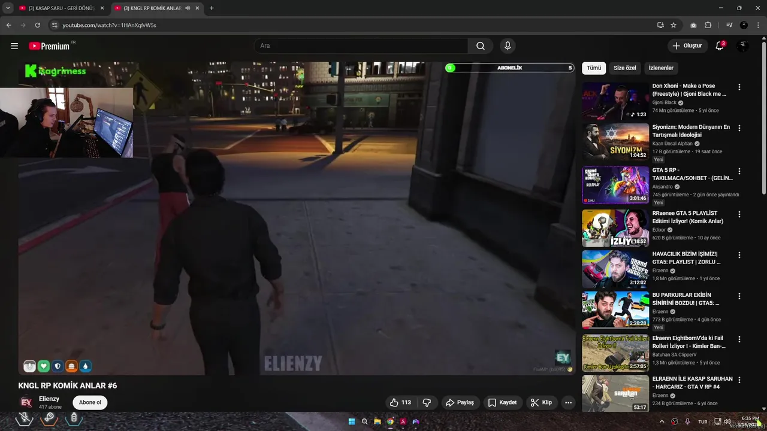Open Windows Start menu
Viewport: 767px width, 431px height.
(x=352, y=421)
